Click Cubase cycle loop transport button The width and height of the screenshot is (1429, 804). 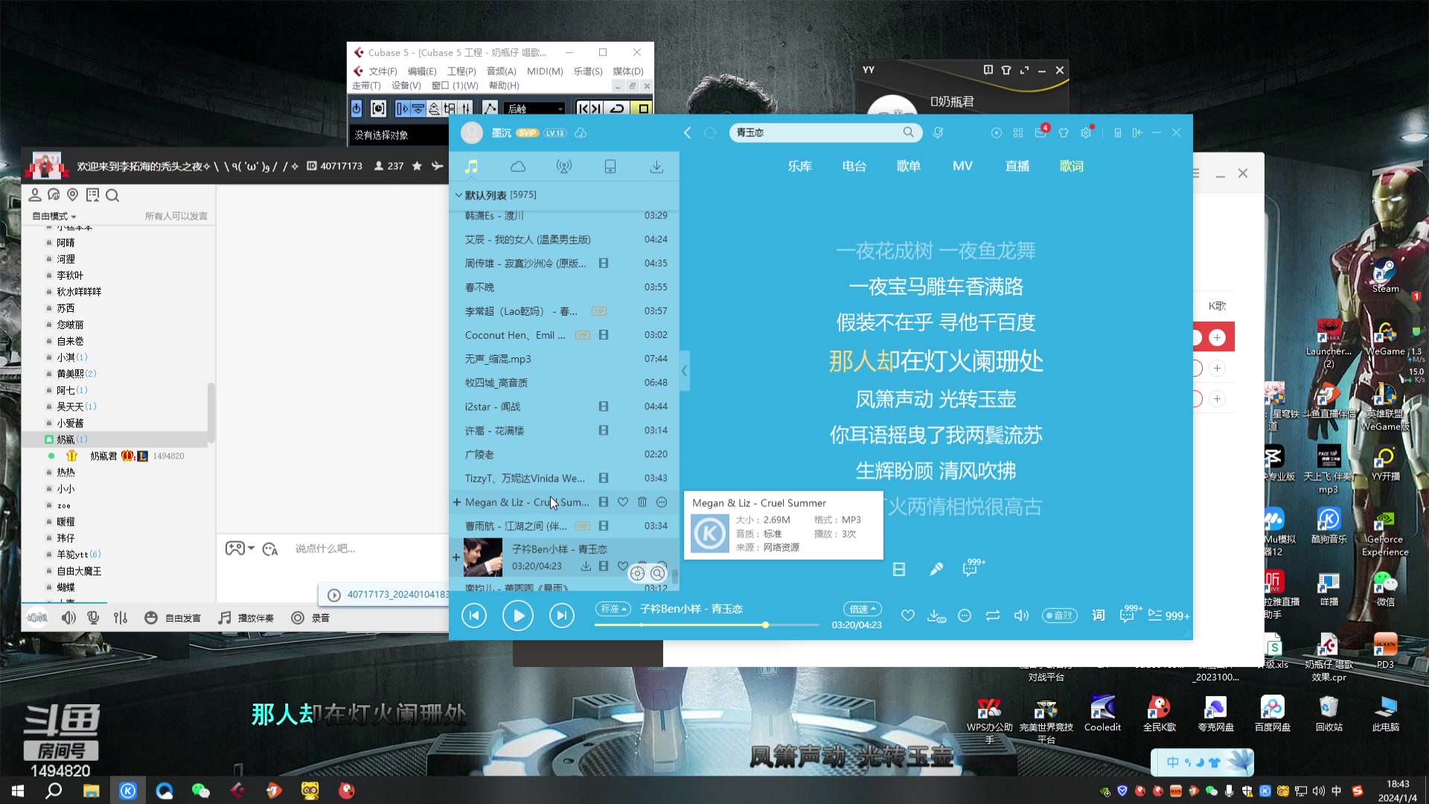[x=617, y=109]
